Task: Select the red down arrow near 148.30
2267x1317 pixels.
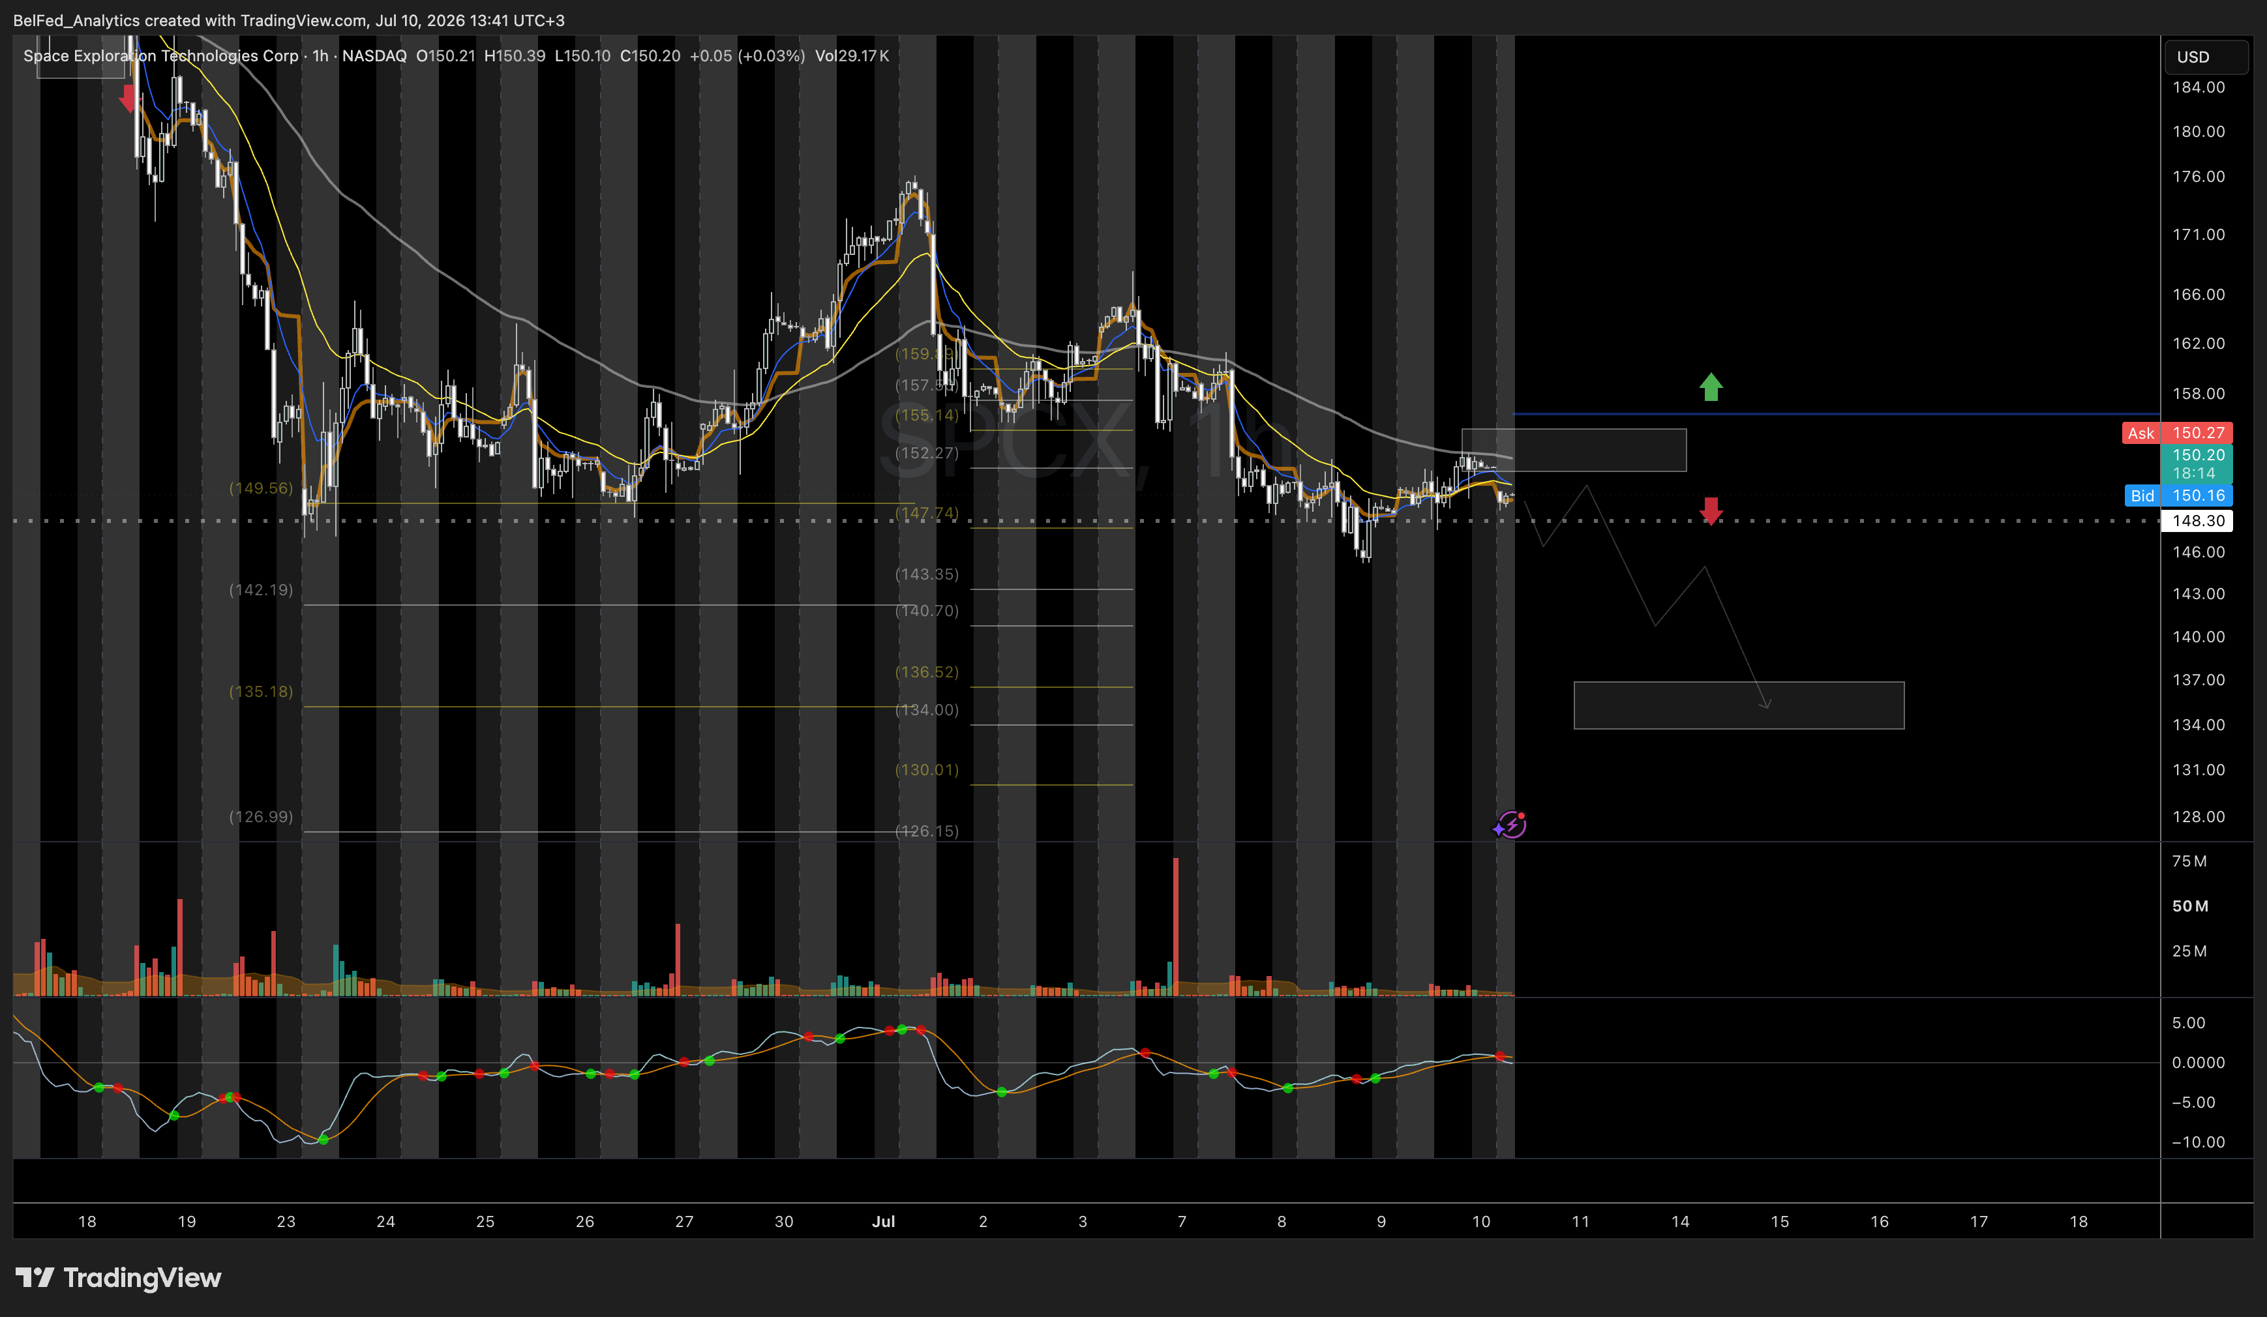Action: click(1710, 511)
